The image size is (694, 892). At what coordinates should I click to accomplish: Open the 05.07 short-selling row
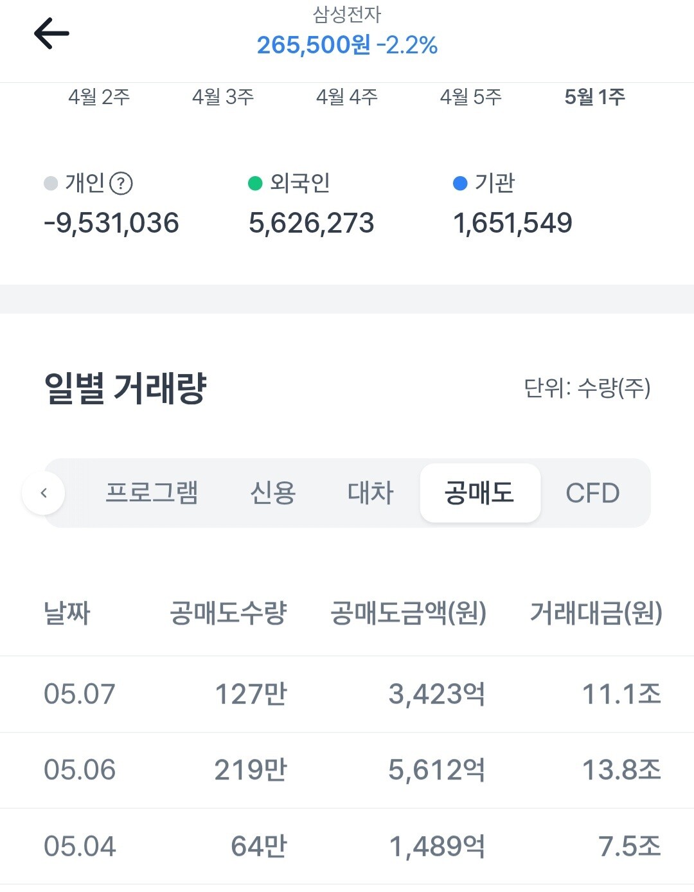pyautogui.click(x=347, y=694)
